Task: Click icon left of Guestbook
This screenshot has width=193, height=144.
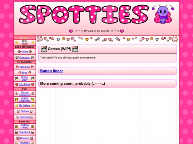Action: pos(16,132)
